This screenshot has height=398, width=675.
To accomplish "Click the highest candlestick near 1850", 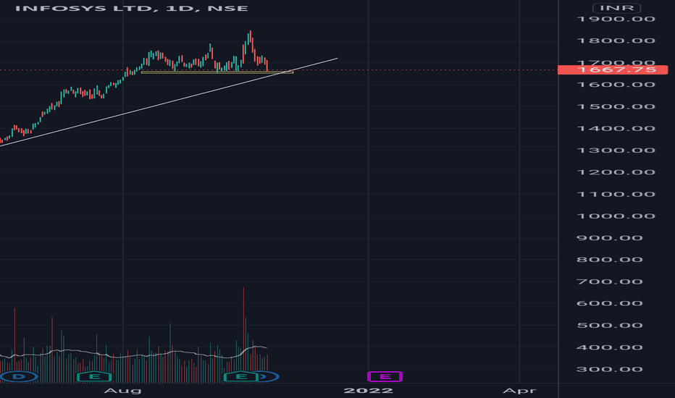I will pyautogui.click(x=250, y=37).
